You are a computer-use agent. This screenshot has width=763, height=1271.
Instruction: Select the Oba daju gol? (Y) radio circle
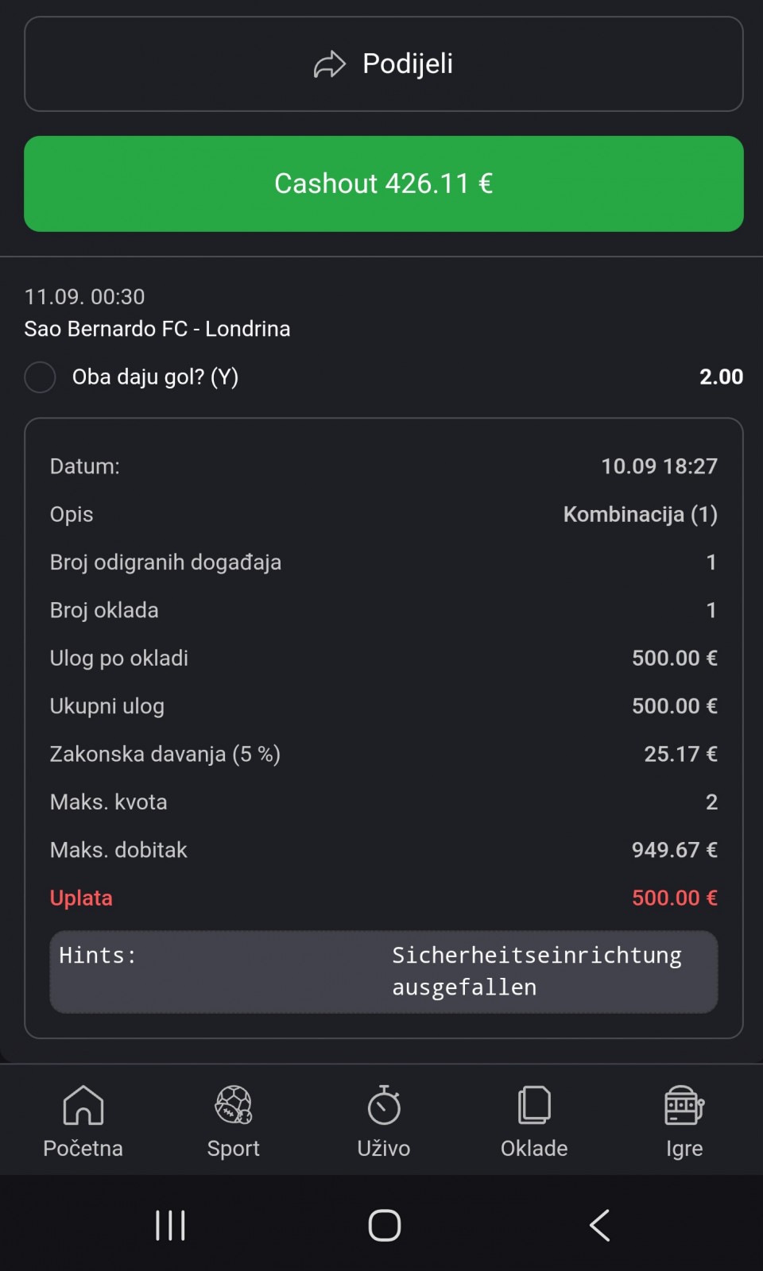40,377
